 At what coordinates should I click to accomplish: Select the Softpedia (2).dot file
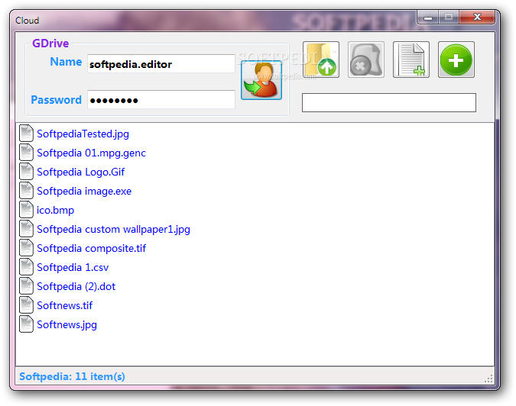76,286
